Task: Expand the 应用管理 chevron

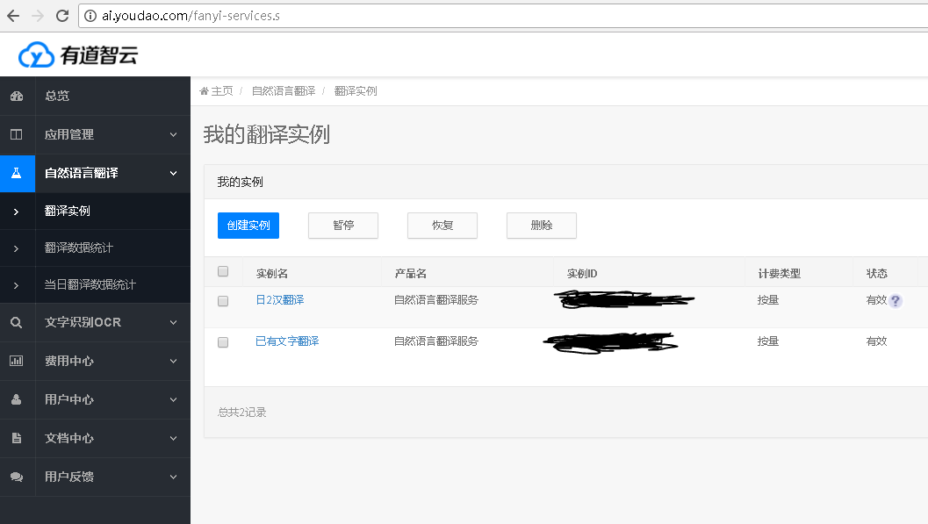Action: [x=174, y=135]
